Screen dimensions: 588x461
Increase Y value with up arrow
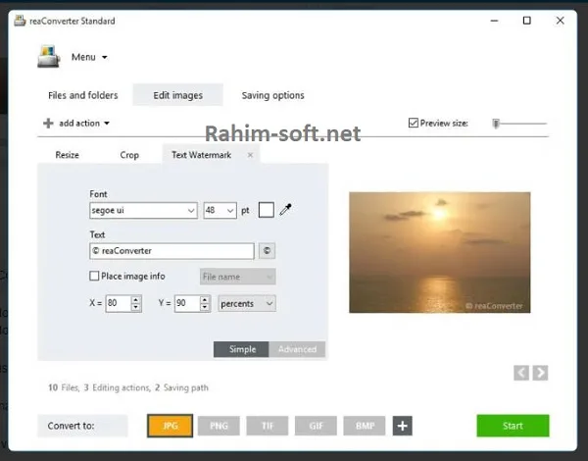(x=205, y=299)
